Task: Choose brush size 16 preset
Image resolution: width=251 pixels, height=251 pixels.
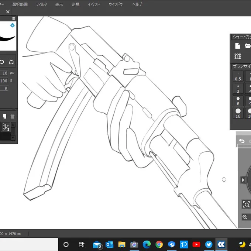Action: [238, 113]
